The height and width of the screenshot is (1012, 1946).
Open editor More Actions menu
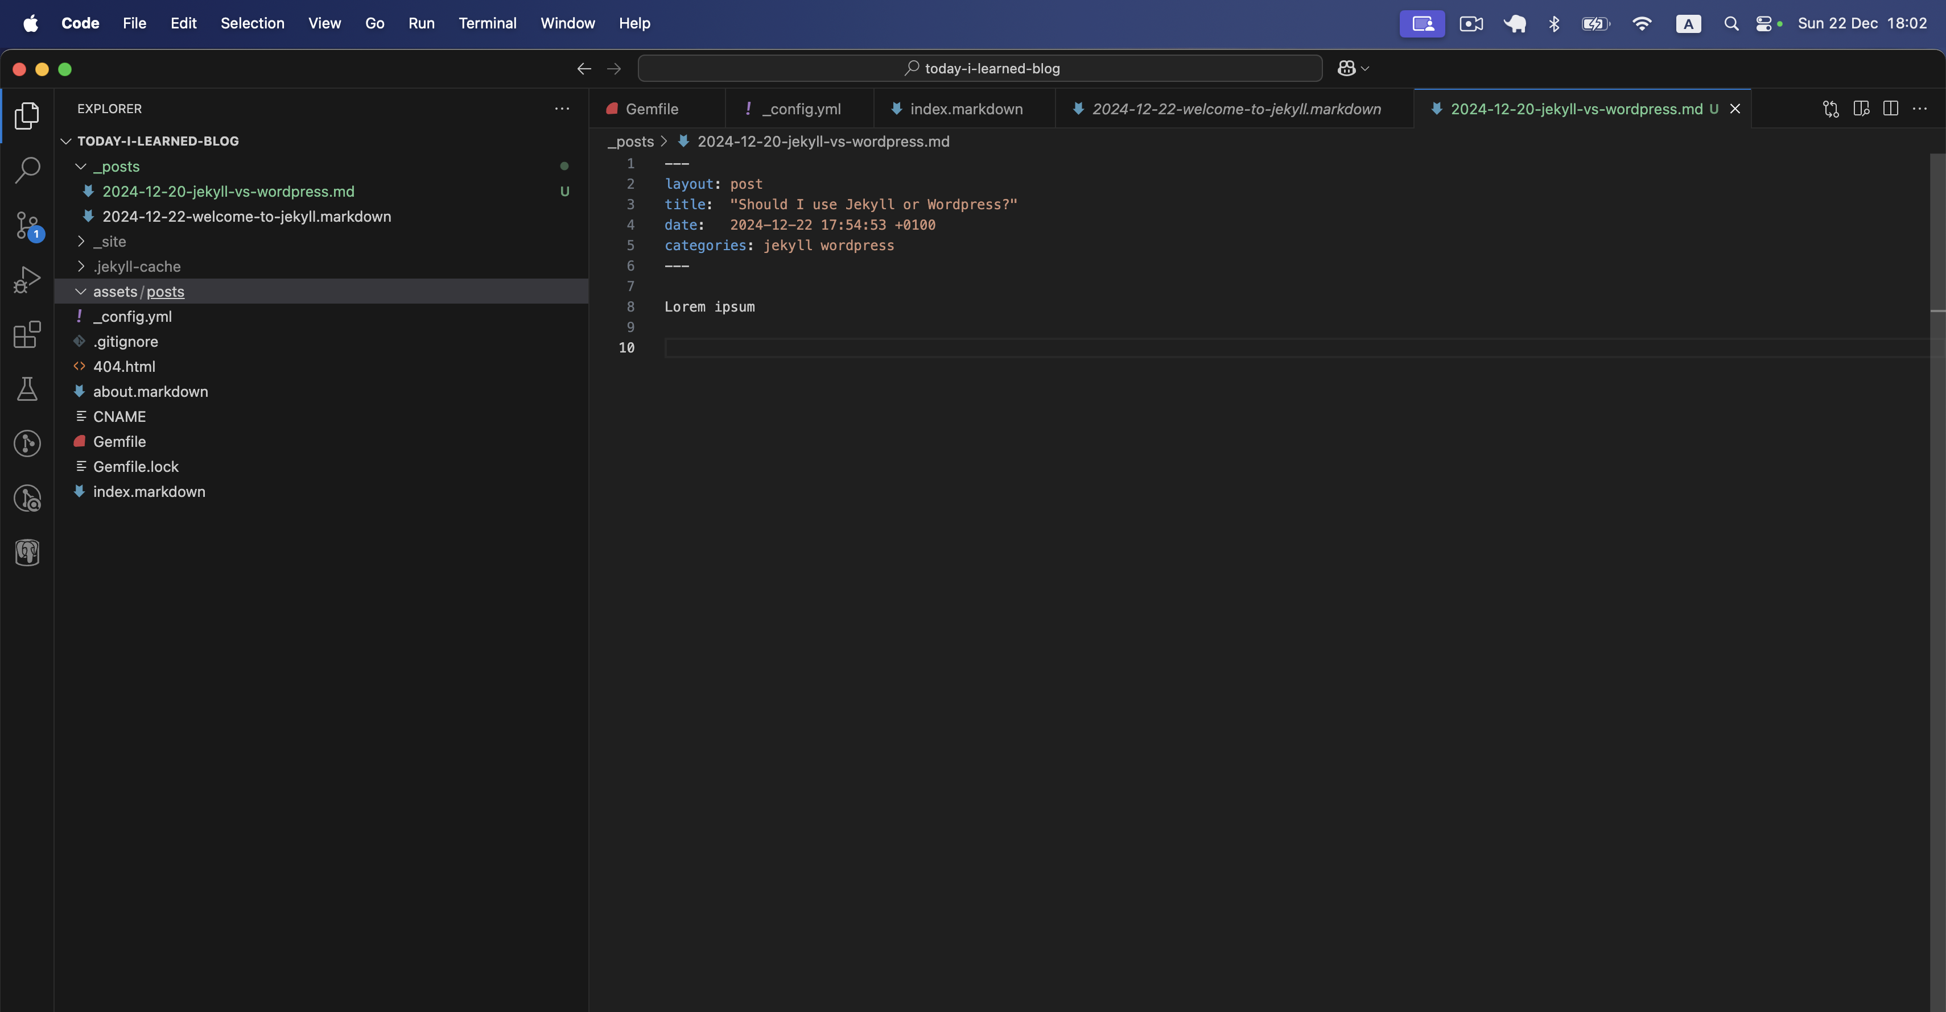tap(1920, 109)
